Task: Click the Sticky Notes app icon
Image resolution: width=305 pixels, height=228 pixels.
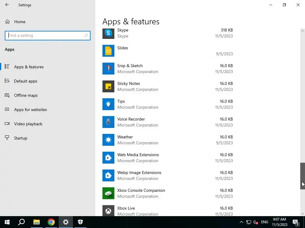Action: (108, 86)
